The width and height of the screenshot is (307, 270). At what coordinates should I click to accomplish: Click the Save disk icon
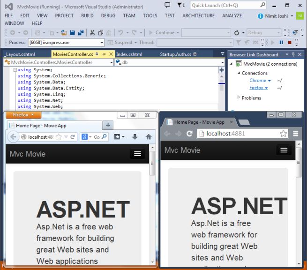73,33
